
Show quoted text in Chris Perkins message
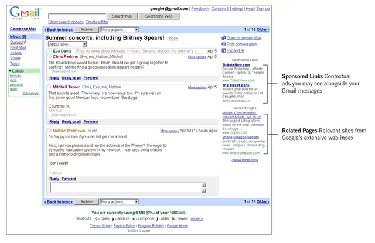point(64,71)
